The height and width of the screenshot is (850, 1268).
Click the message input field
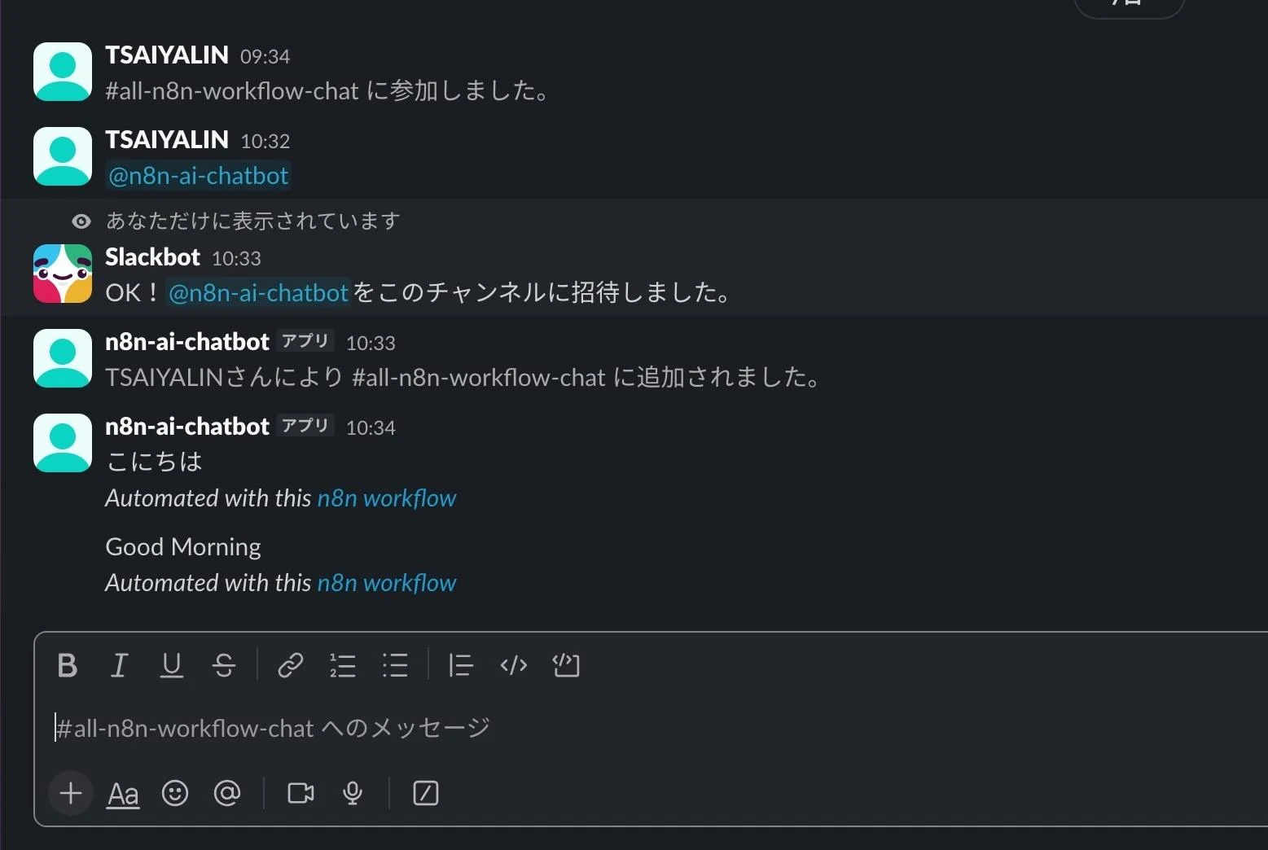click(570, 728)
